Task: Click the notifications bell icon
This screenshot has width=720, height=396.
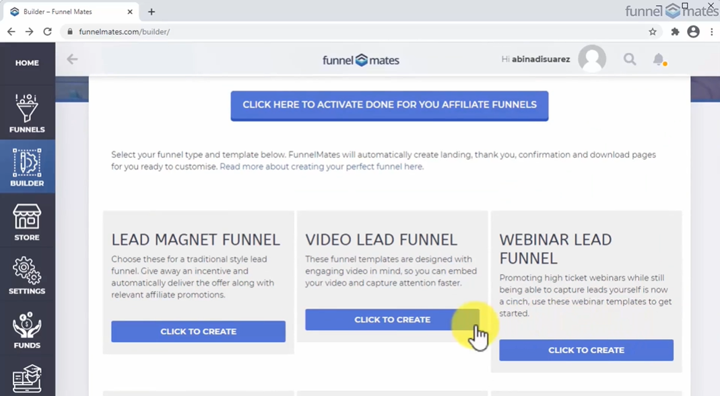Action: click(x=659, y=60)
